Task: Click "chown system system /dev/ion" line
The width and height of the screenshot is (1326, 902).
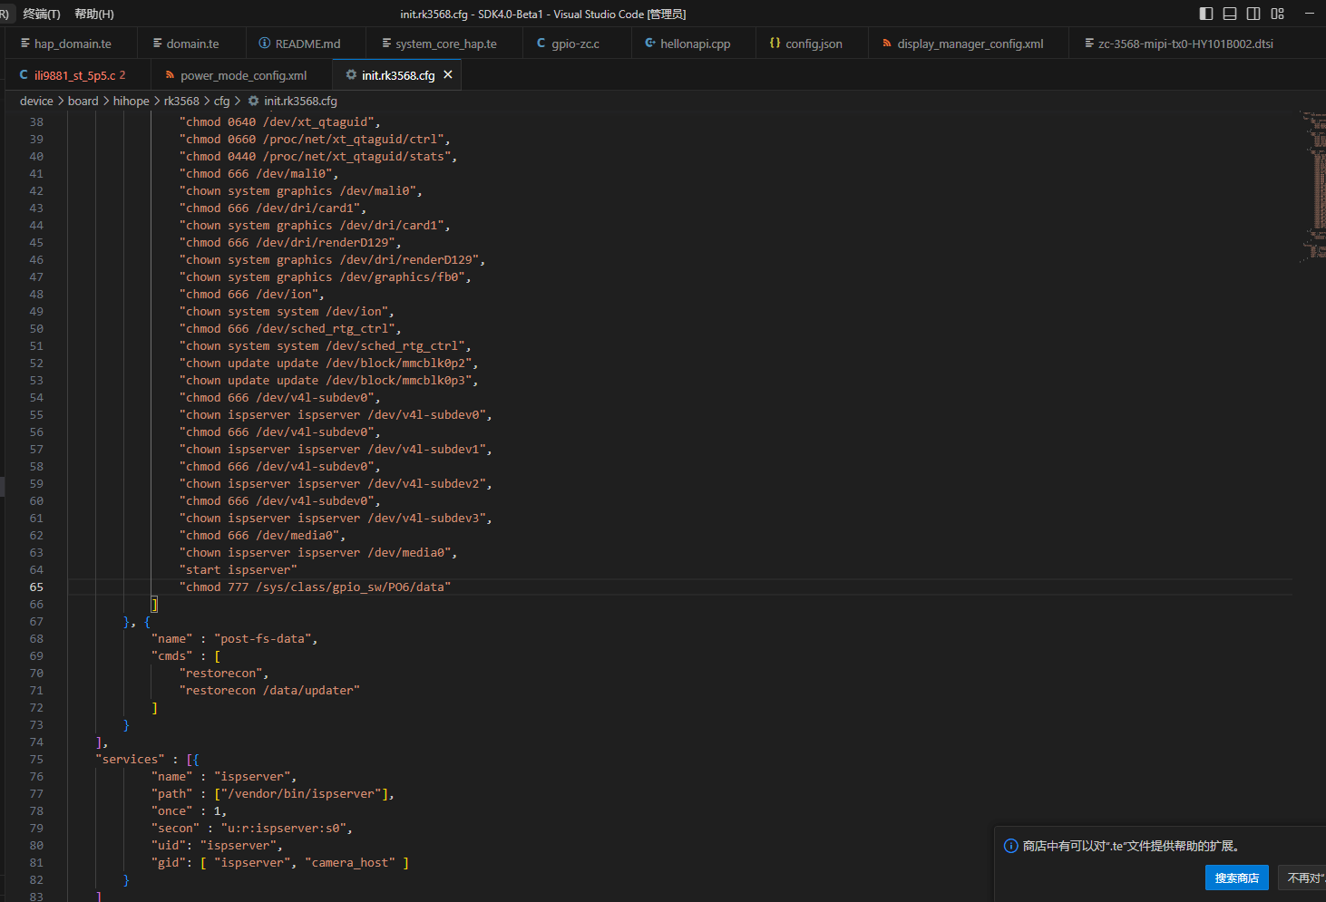Action: (287, 311)
